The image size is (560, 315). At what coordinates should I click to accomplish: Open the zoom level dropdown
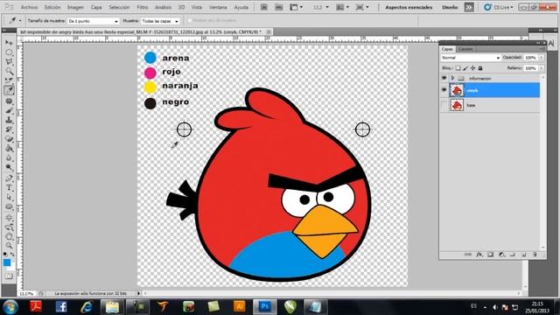[320, 7]
